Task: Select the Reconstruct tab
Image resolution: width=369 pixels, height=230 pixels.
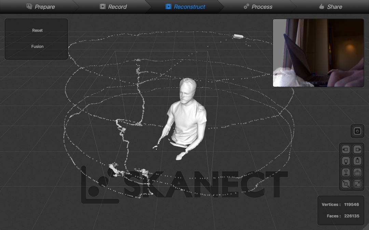Action: coord(185,6)
